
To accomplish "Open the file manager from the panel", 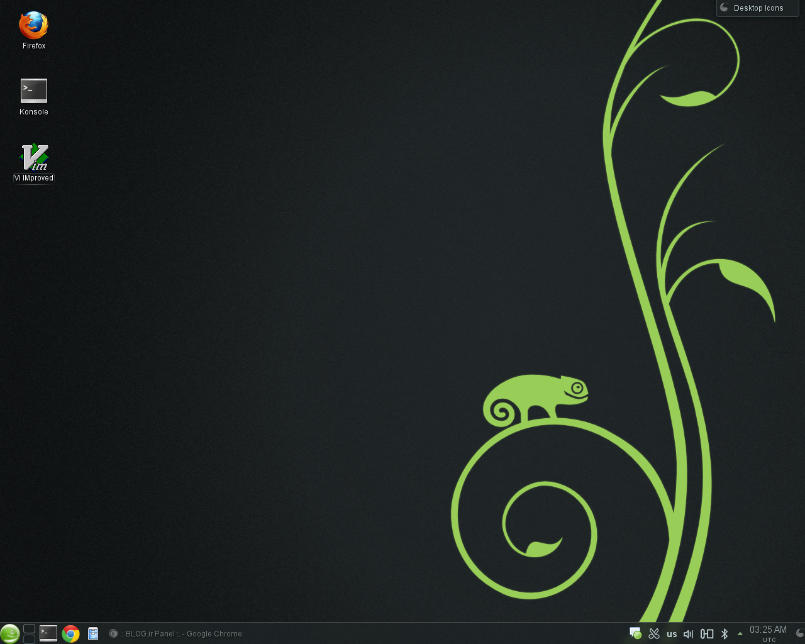I will click(93, 633).
